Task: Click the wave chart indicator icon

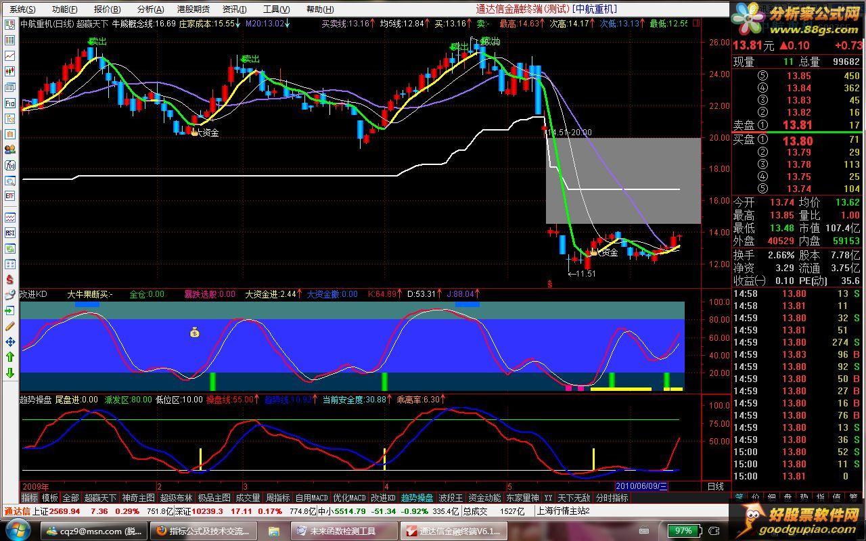Action: [x=10, y=218]
